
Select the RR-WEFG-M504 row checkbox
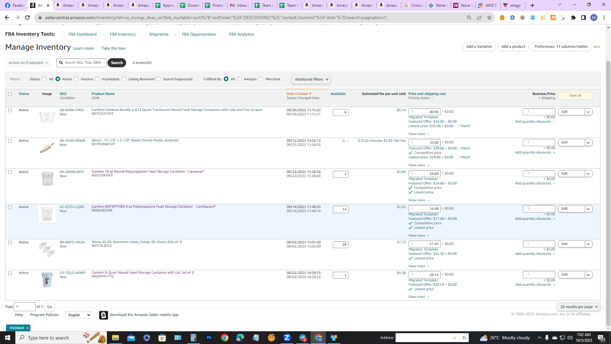[x=10, y=243]
